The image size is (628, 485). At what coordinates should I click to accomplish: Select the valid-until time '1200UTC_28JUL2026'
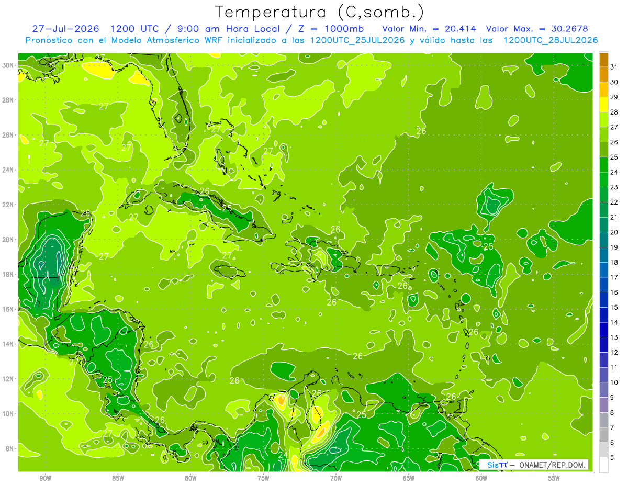coord(551,40)
